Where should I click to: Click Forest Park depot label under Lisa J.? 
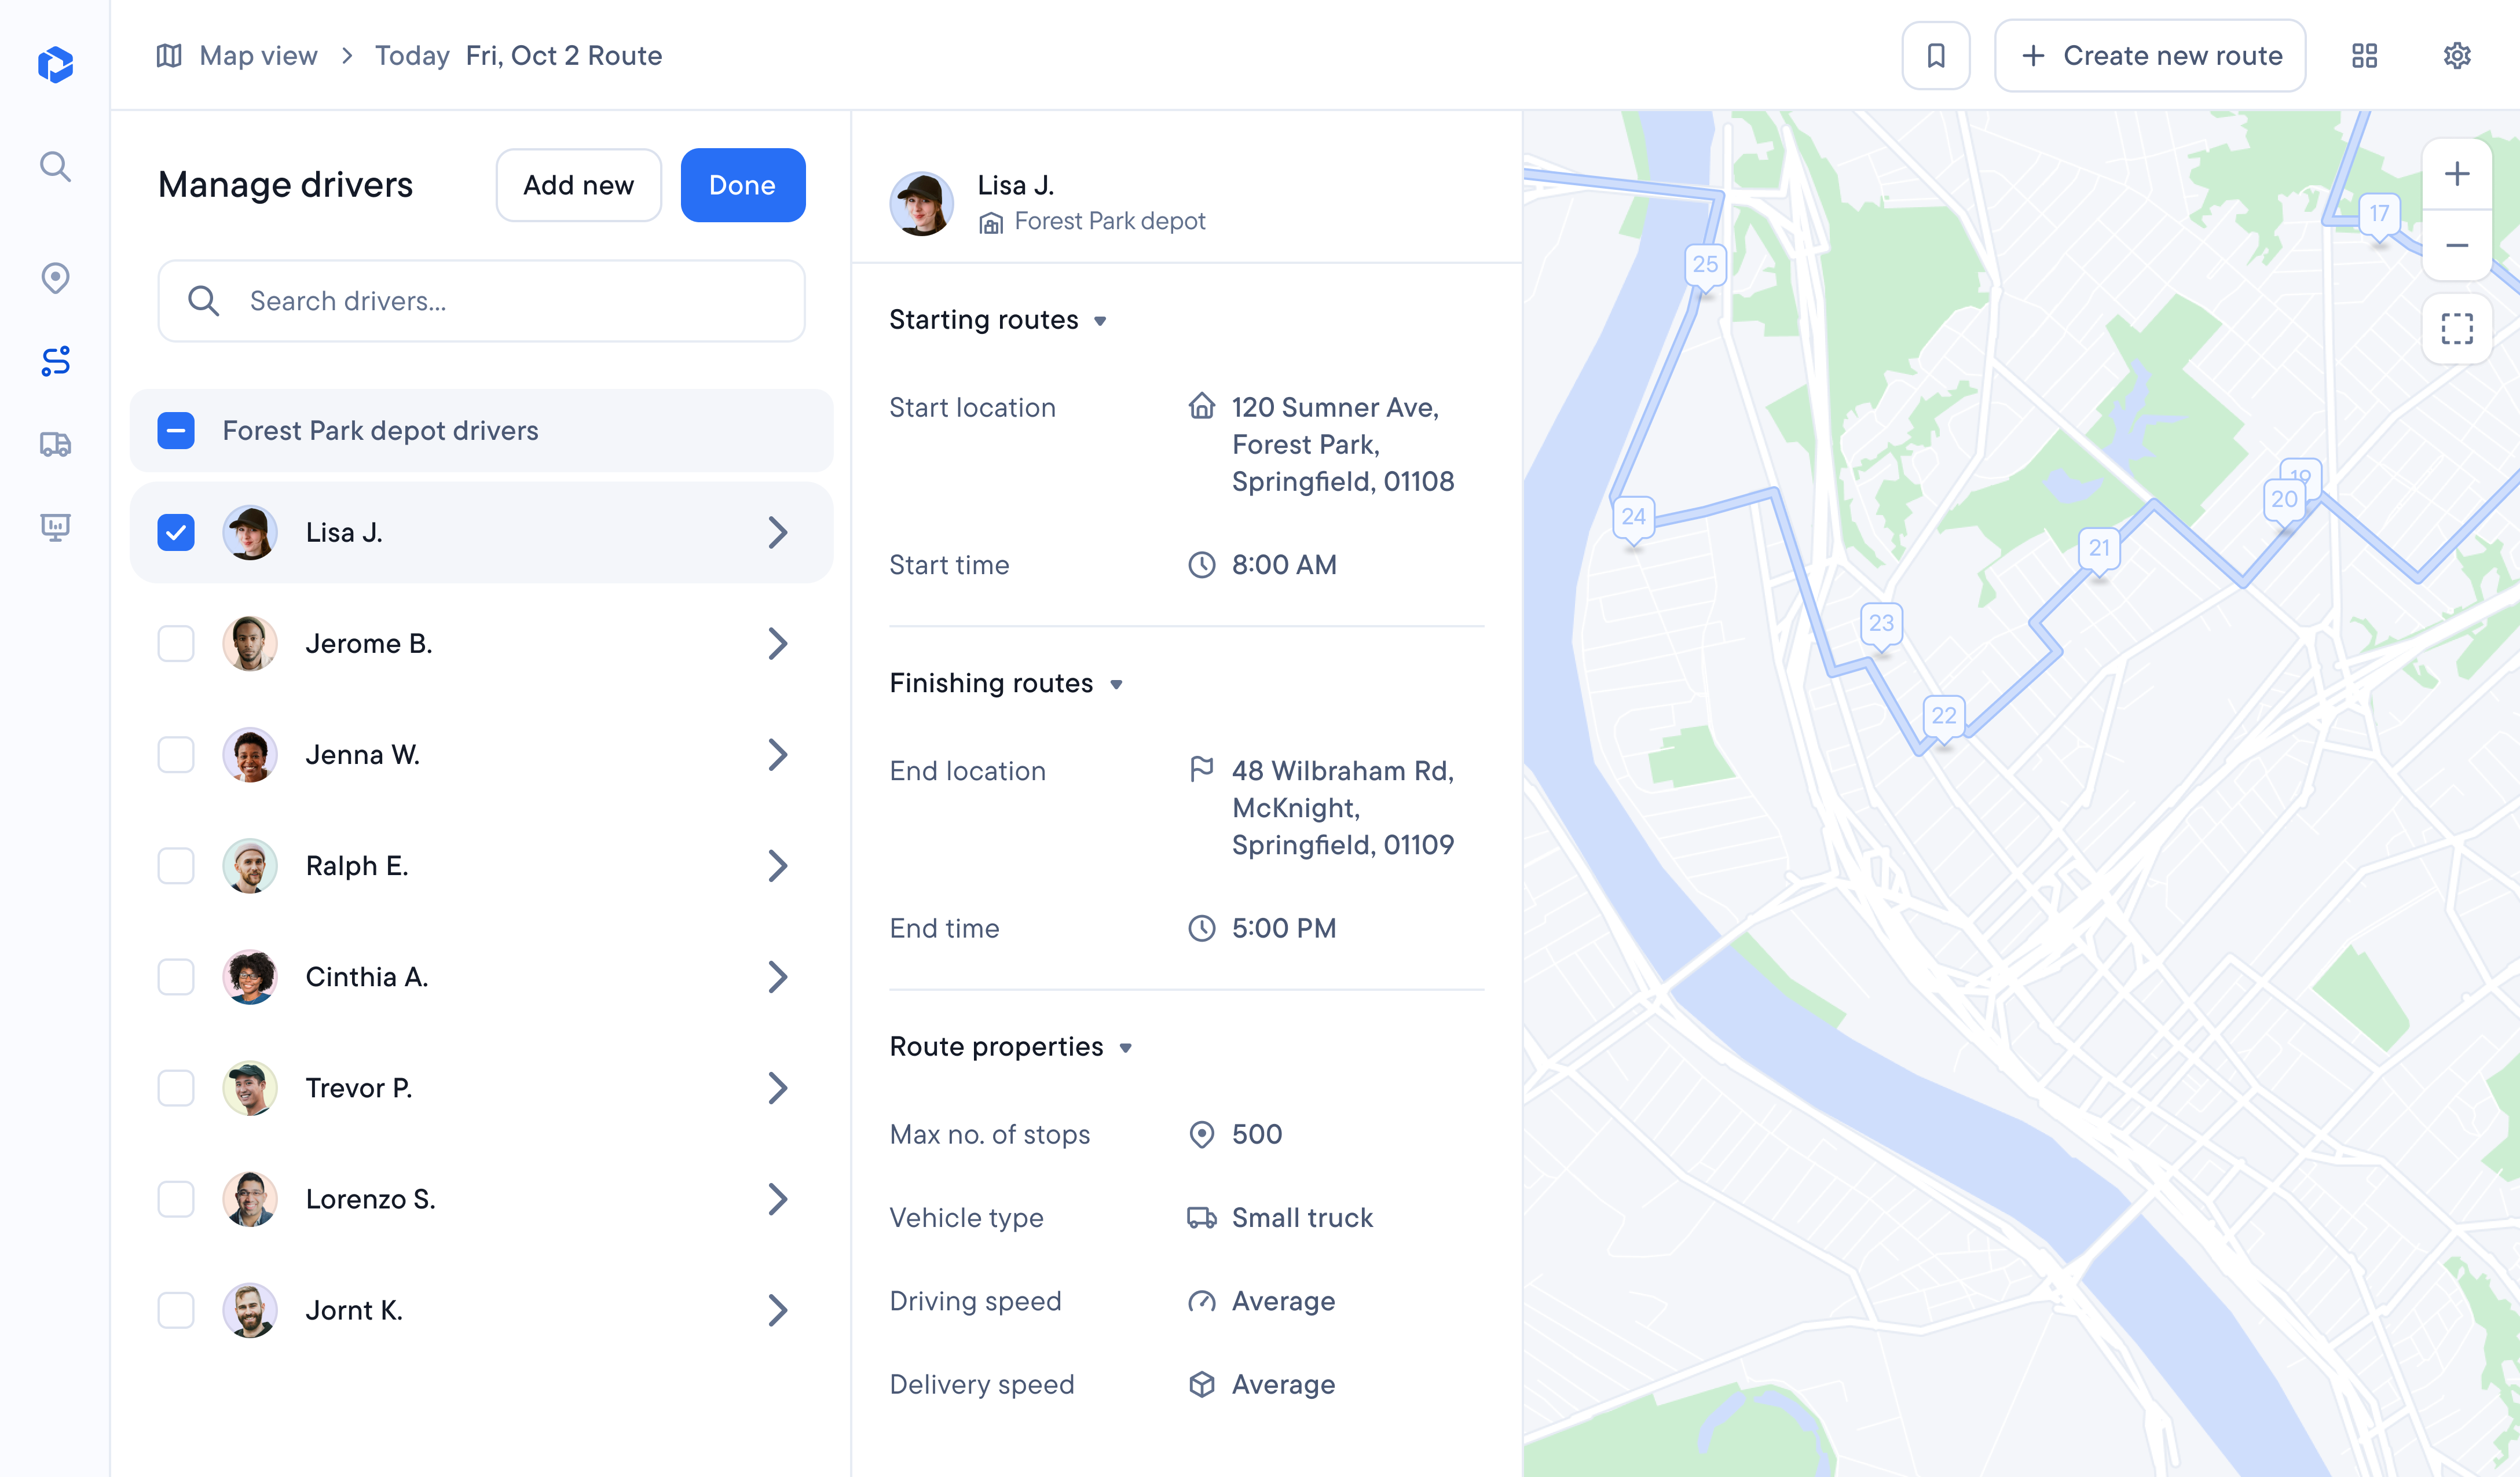(x=1109, y=221)
